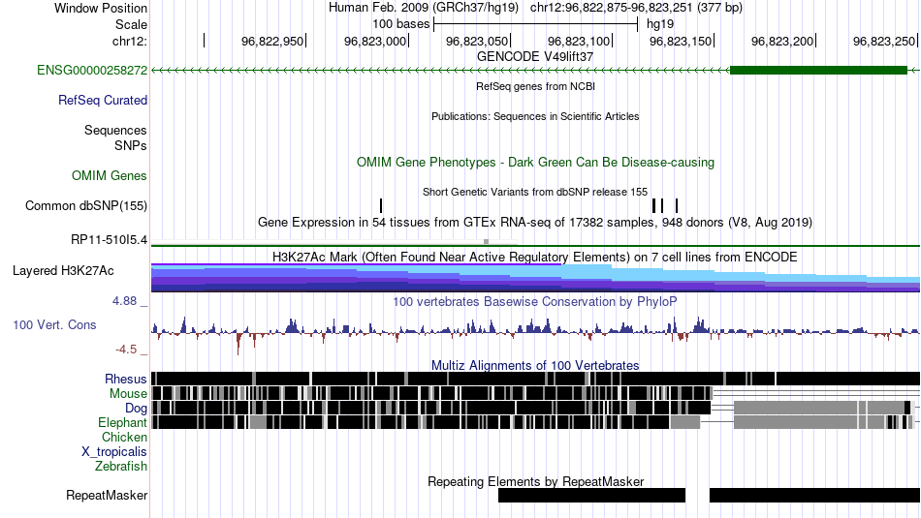
Task: Click the Window Position label
Action: coord(101,8)
